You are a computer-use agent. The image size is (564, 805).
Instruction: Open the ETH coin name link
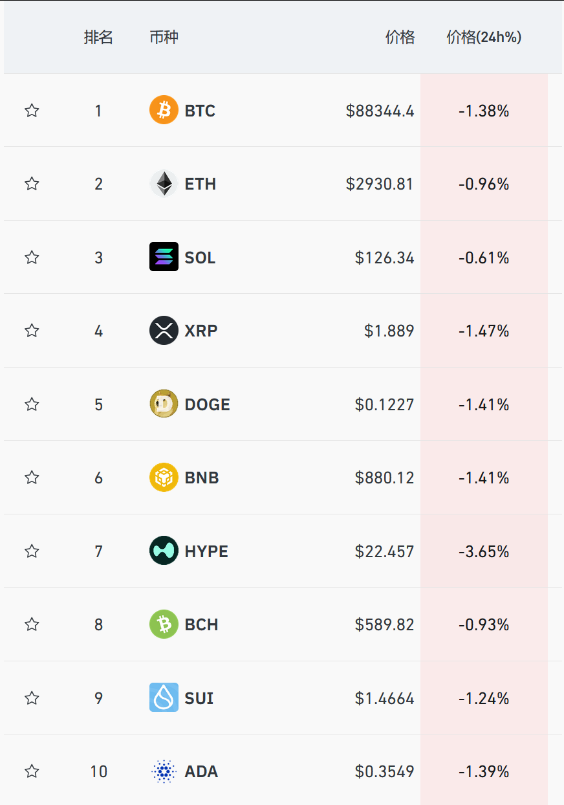coord(201,184)
